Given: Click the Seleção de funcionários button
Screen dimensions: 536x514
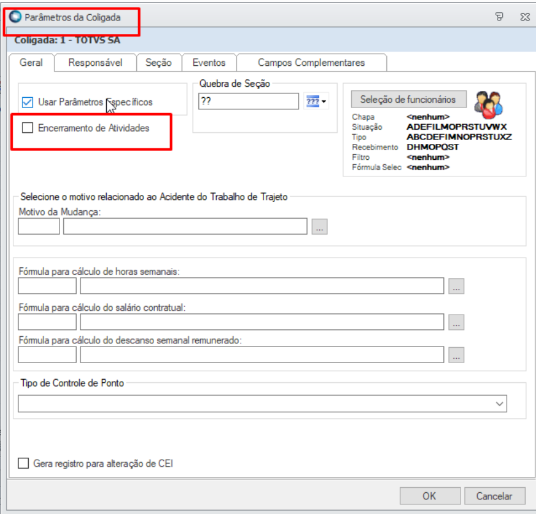Looking at the screenshot, I should coord(409,100).
